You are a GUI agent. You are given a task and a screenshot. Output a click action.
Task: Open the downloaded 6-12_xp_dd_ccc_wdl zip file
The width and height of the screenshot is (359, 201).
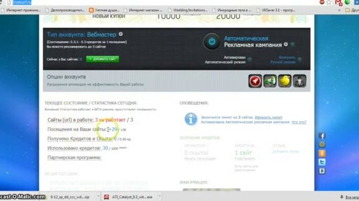click(70, 197)
